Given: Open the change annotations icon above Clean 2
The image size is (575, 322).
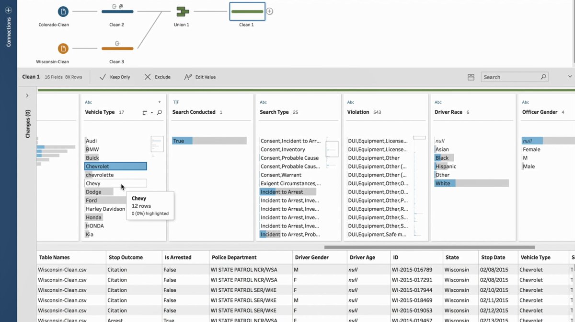Looking at the screenshot, I should click(117, 6).
